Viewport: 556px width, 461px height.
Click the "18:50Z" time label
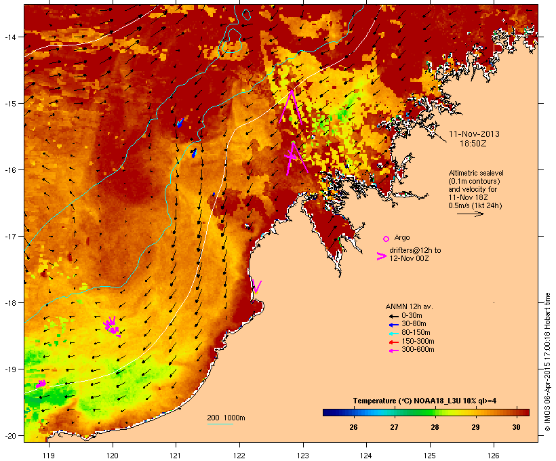click(473, 144)
